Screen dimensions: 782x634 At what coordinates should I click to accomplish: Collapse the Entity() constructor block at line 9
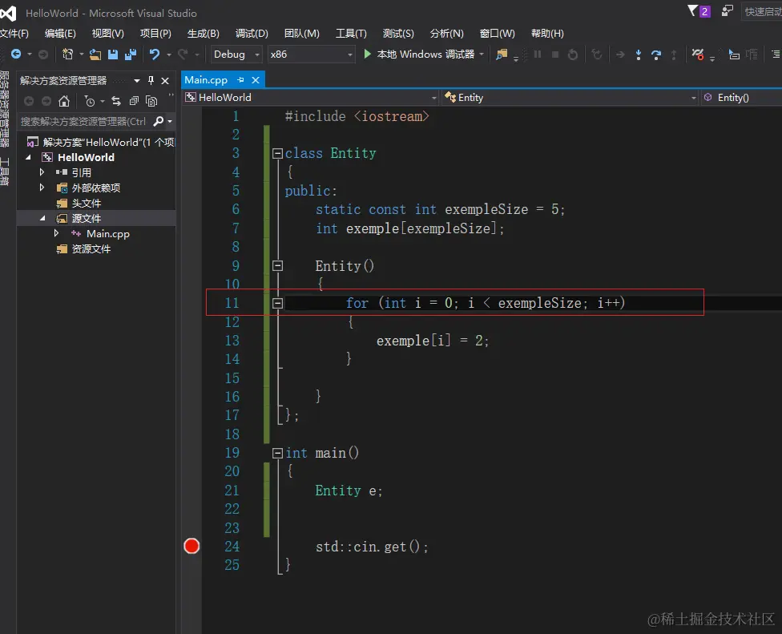coord(277,266)
